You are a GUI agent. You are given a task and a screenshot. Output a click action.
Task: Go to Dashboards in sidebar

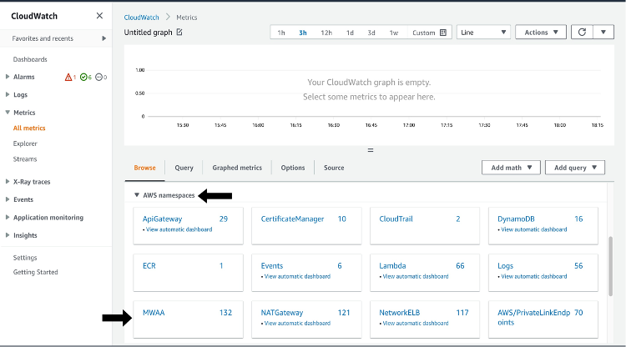point(30,59)
